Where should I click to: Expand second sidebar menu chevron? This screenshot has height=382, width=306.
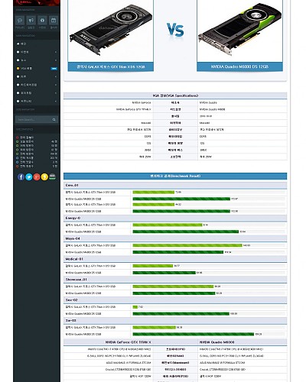pos(56,52)
